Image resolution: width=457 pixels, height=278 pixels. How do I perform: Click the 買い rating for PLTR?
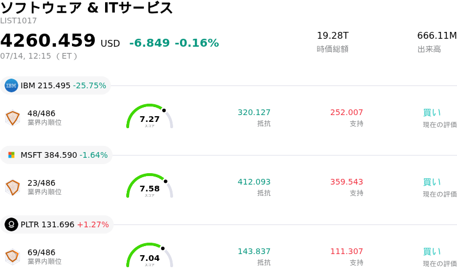[x=432, y=251]
